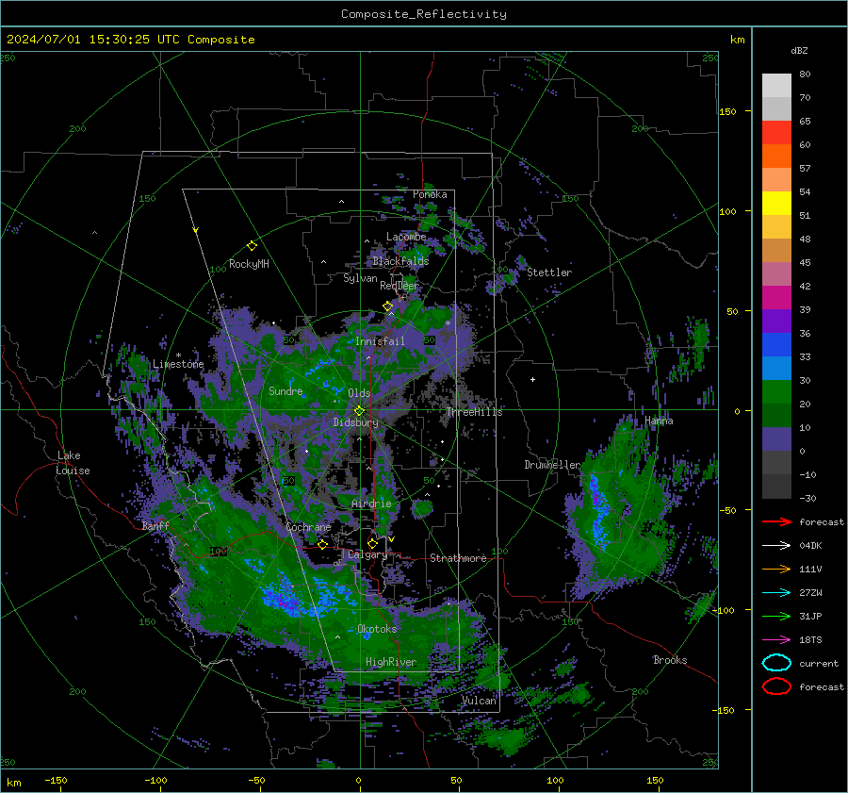Click the Airdrie city label

click(371, 504)
